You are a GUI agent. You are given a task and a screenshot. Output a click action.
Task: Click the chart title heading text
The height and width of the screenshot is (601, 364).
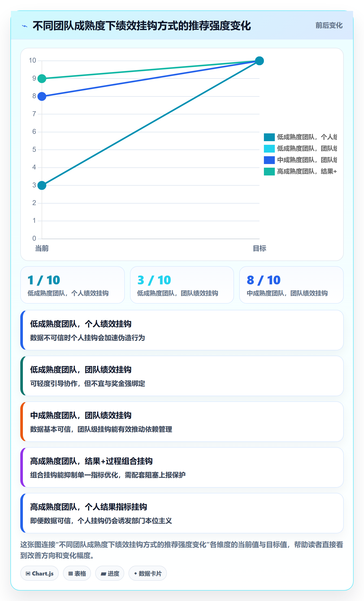(142, 26)
